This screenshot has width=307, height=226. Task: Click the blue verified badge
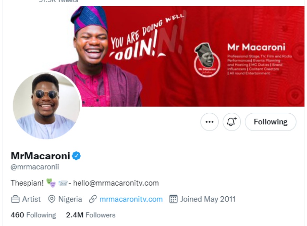coord(76,156)
